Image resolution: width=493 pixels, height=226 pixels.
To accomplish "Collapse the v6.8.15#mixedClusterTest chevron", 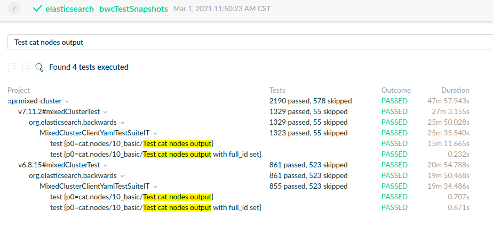I will click(105, 165).
